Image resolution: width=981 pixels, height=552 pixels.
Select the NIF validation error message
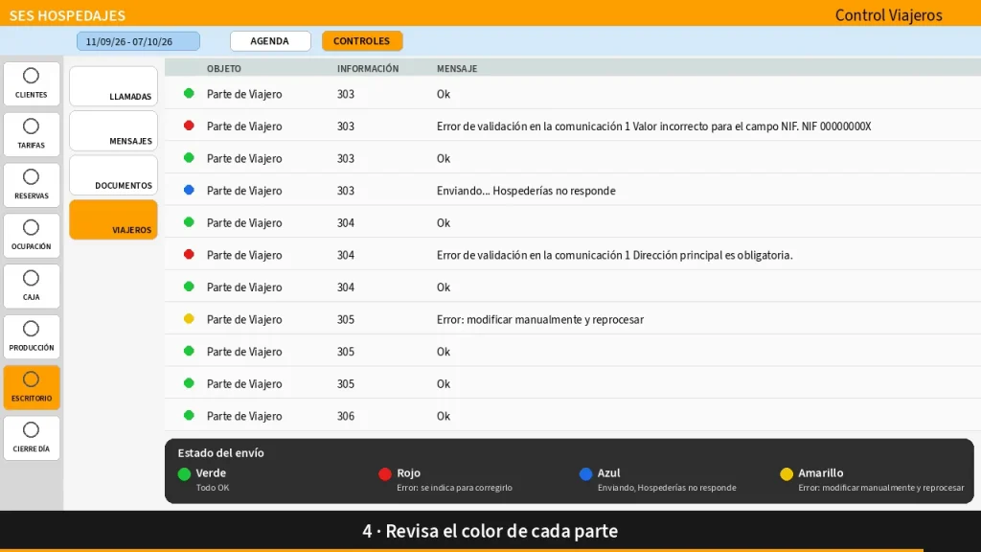[653, 126]
